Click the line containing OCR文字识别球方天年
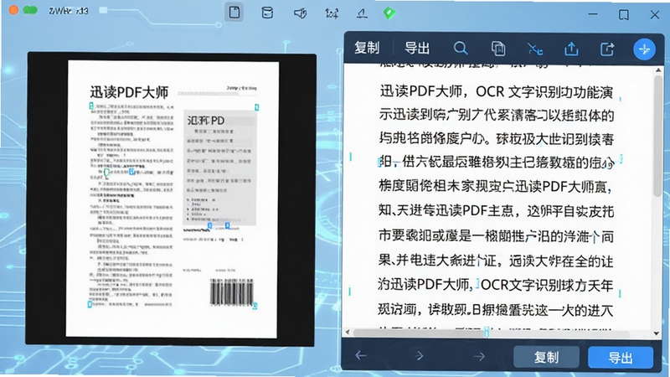The width and height of the screenshot is (670, 377). (496, 285)
